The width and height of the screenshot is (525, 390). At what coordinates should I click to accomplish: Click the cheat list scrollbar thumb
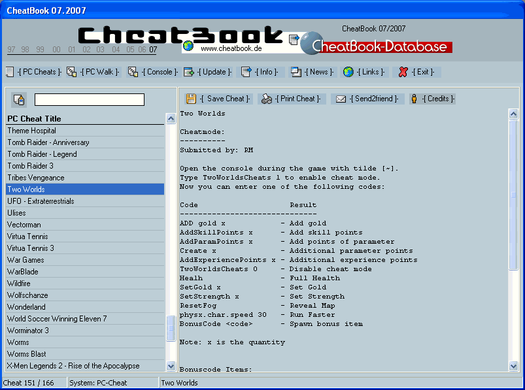(171, 328)
